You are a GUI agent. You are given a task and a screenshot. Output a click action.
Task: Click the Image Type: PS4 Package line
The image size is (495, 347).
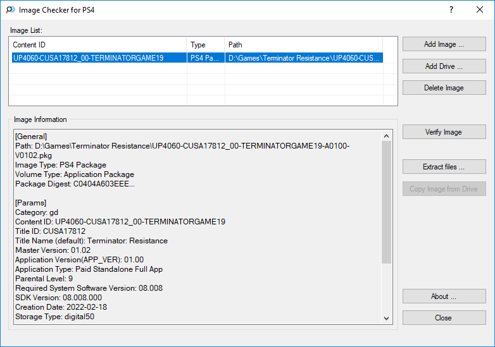[61, 165]
